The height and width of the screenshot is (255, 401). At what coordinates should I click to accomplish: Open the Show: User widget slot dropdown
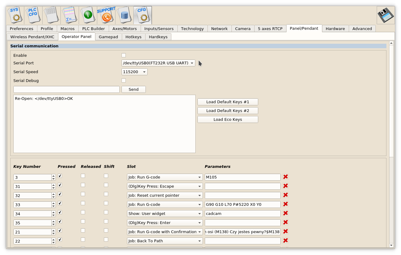click(165, 213)
